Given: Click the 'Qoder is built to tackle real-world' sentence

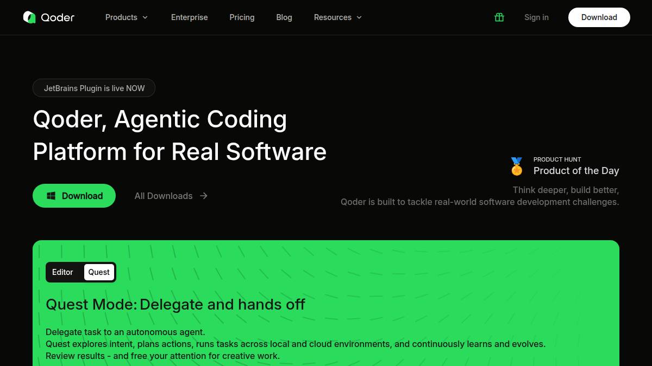Looking at the screenshot, I should pyautogui.click(x=480, y=202).
